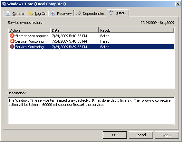Viewport: 183px width, 143px height.
Task: Click the Failed result of Start service request
Action: click(105, 36)
